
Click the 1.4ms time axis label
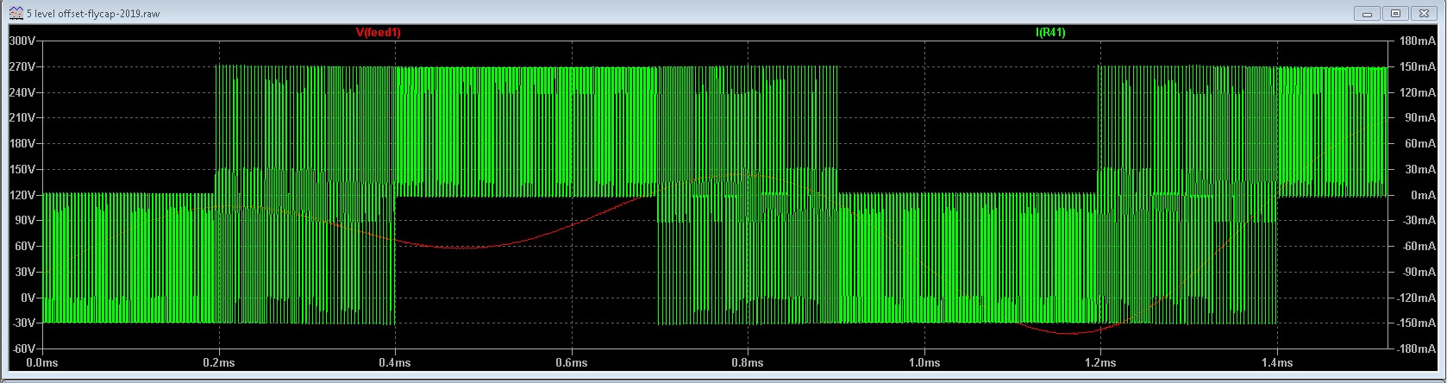pyautogui.click(x=1277, y=363)
